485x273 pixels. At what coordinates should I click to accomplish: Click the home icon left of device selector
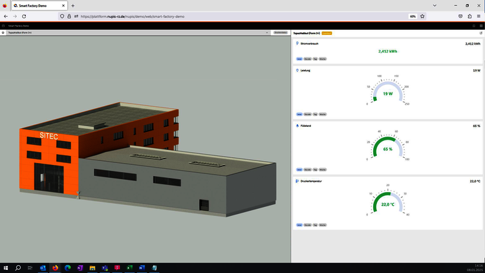pos(4,32)
